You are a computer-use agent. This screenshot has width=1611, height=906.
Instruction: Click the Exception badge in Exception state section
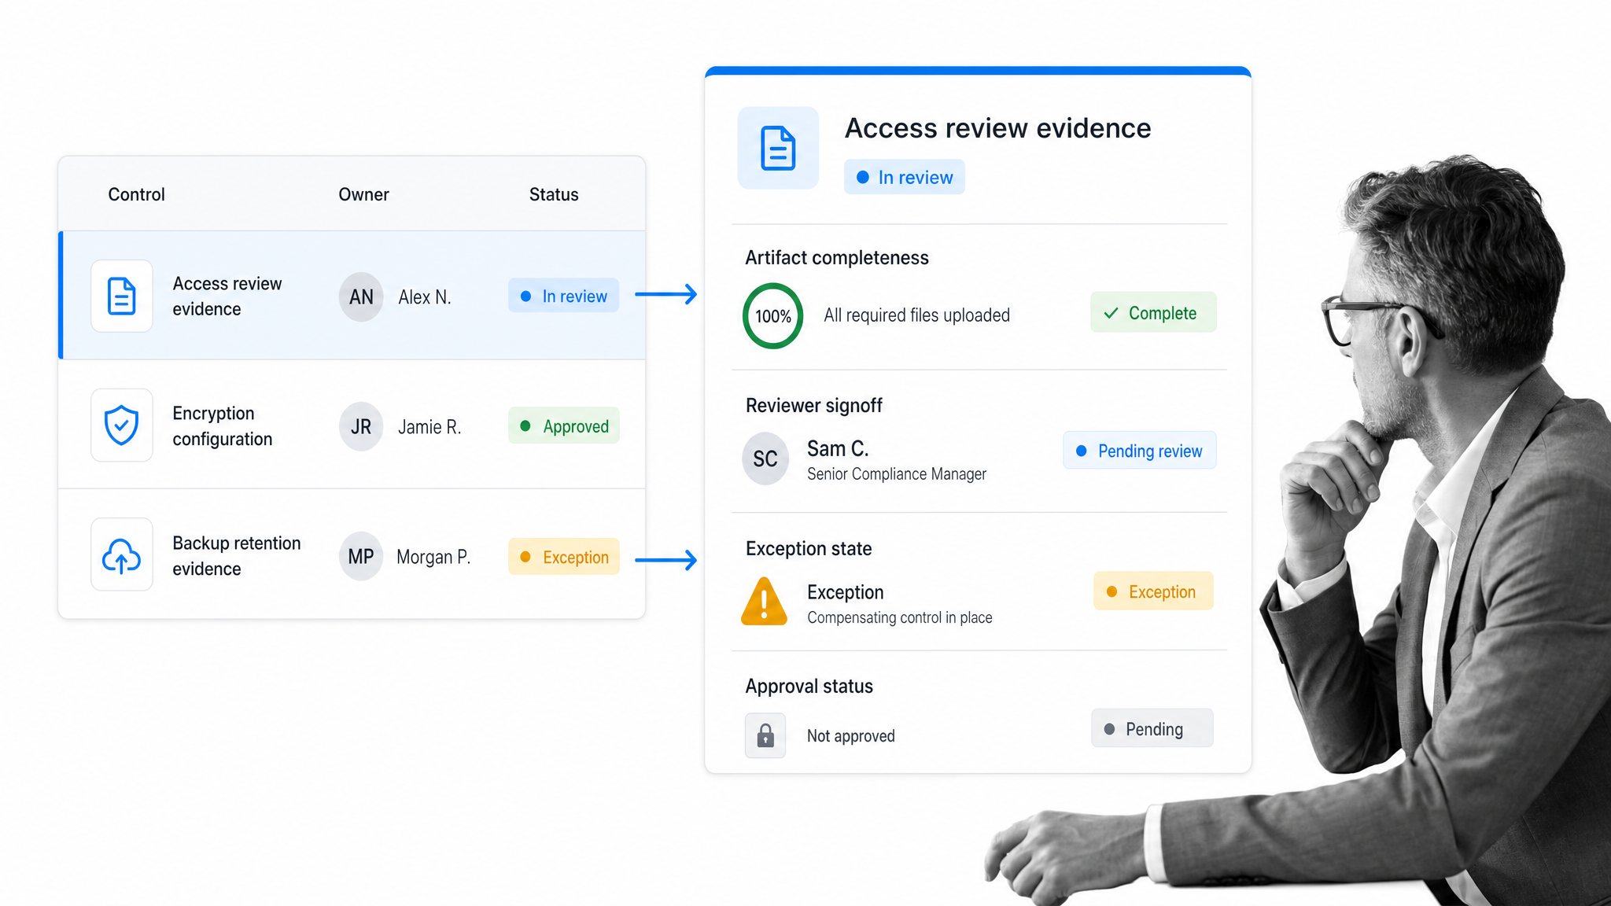coord(1153,591)
